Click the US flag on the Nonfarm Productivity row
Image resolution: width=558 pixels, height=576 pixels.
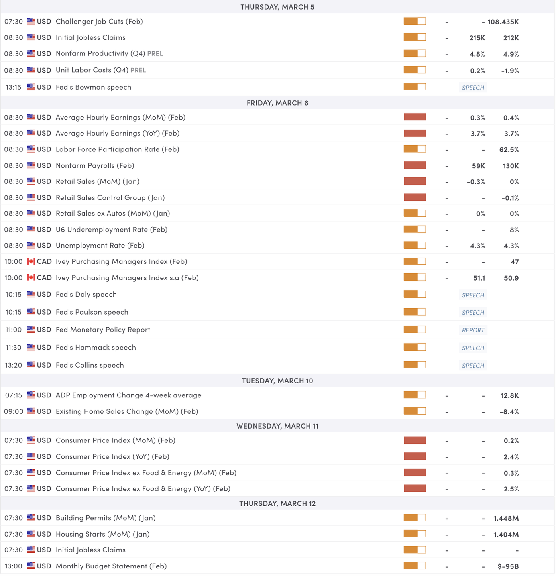tap(31, 53)
